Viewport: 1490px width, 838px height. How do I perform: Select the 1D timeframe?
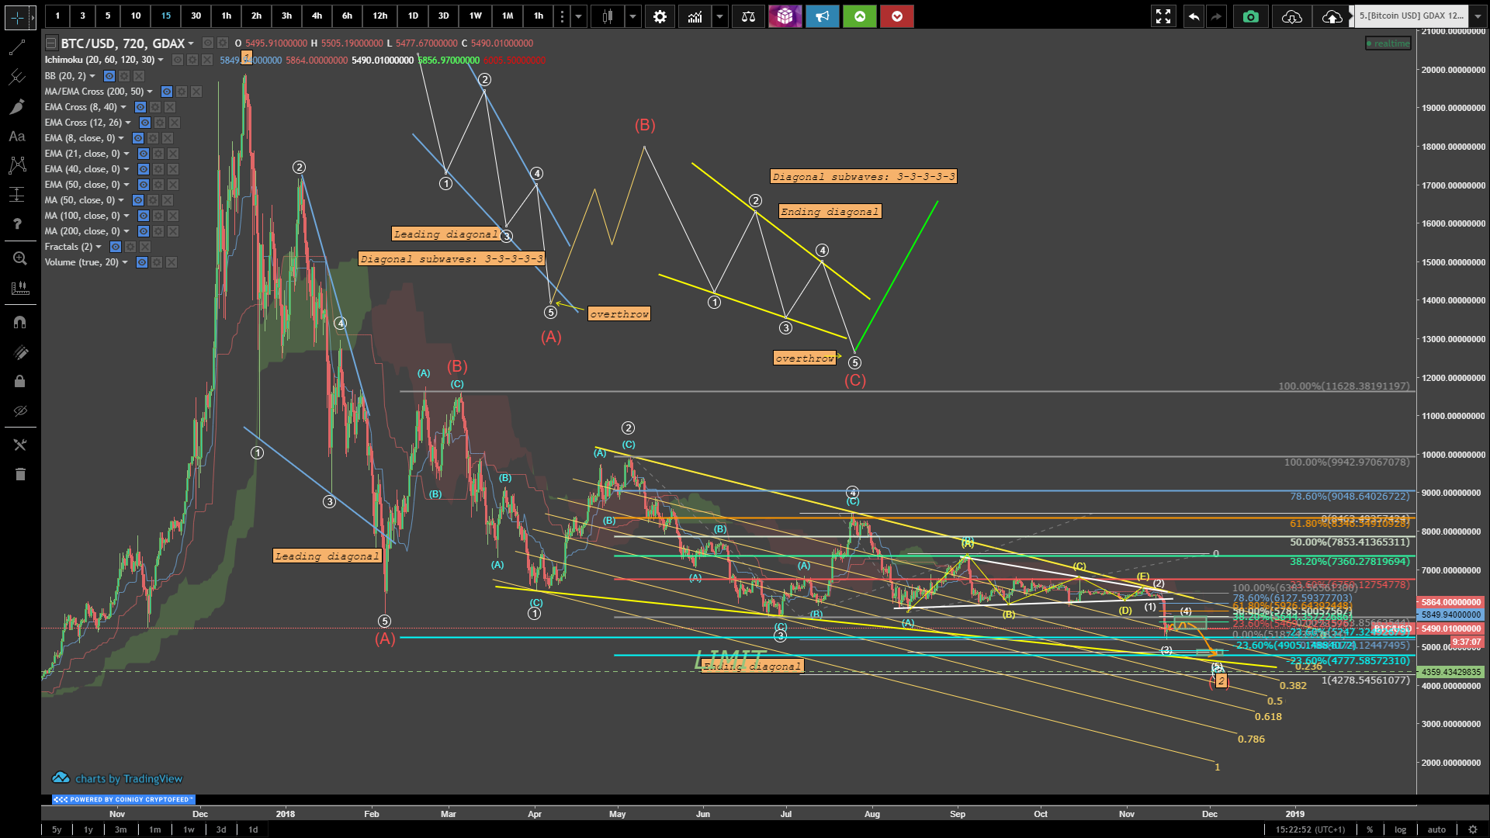(x=413, y=16)
